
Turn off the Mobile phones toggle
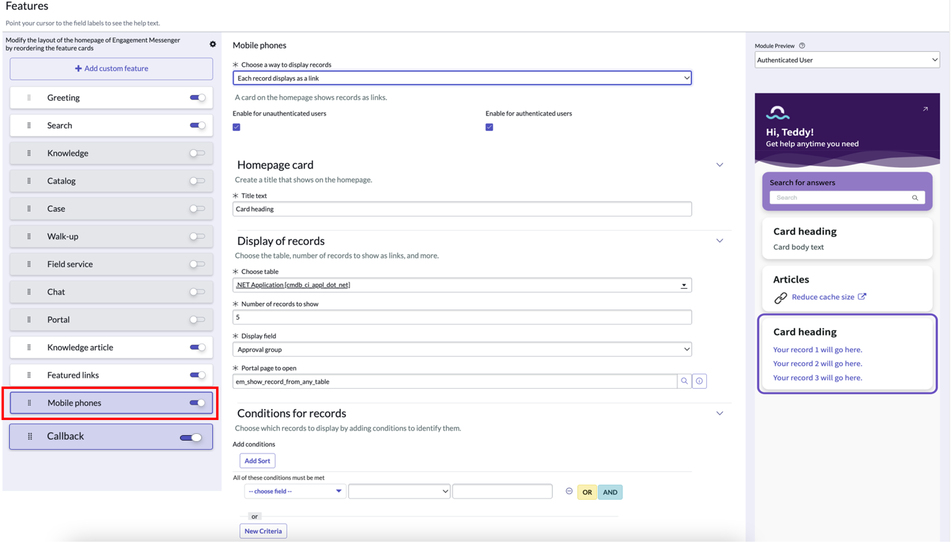197,403
